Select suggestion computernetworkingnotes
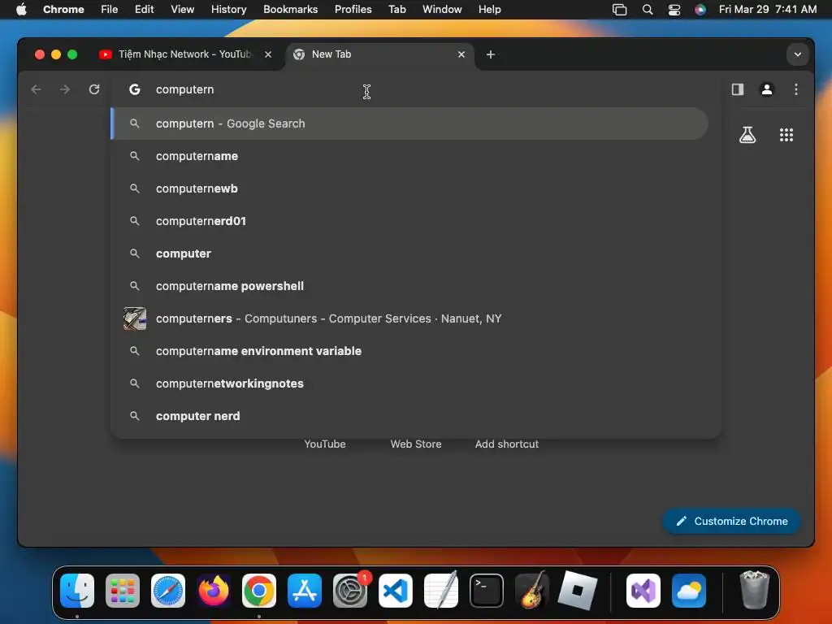The image size is (832, 624). pos(409,383)
